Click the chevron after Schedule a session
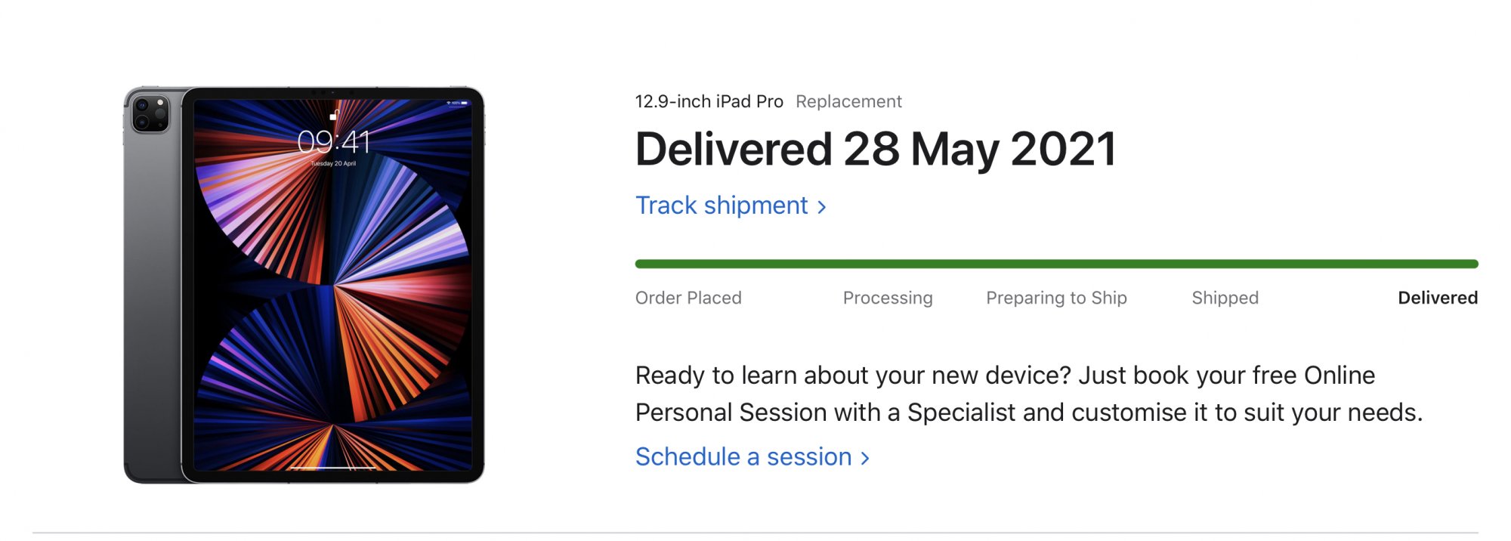The width and height of the screenshot is (1511, 541). (865, 459)
